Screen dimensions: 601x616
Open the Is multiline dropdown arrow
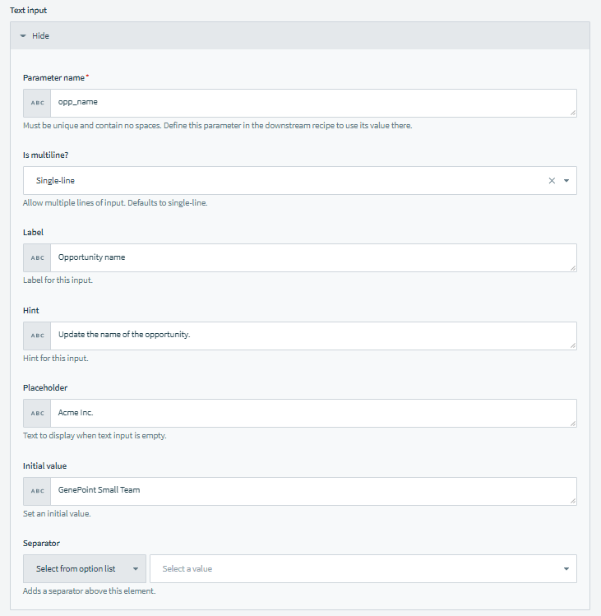point(566,181)
